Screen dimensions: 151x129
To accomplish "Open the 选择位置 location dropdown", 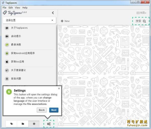I will tap(29, 20).
